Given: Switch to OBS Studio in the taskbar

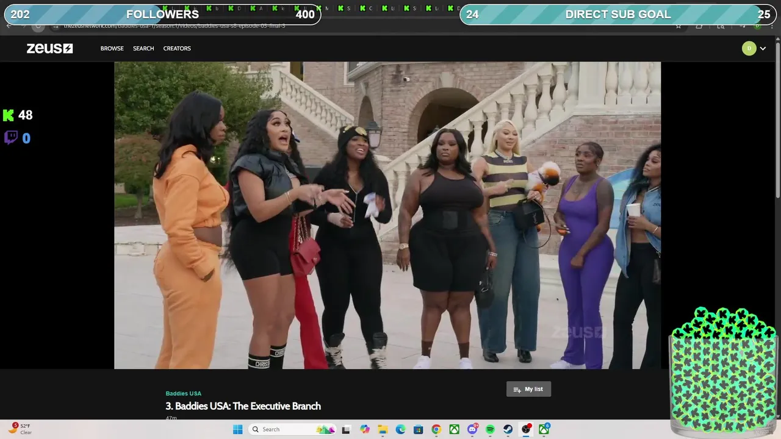Looking at the screenshot, I should (525, 429).
